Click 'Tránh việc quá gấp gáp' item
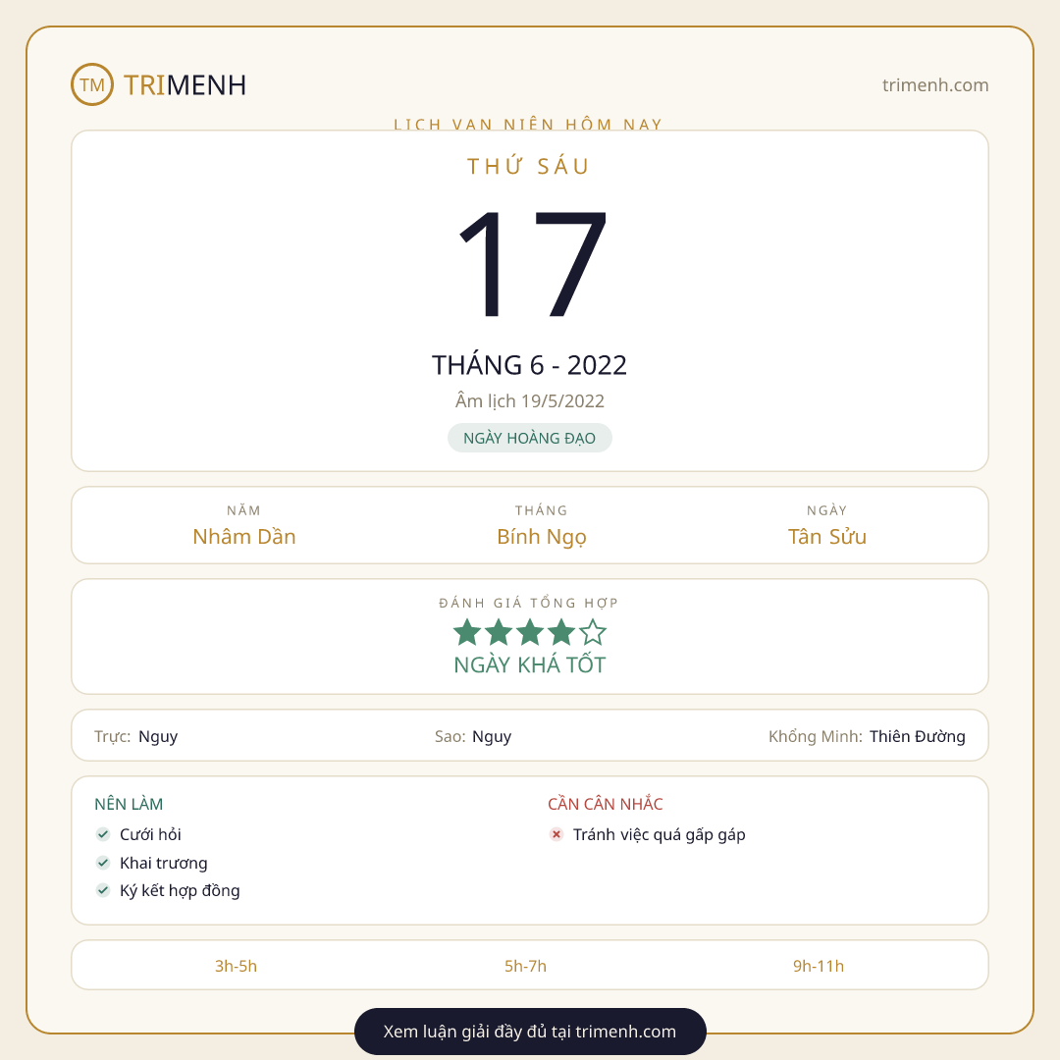Image resolution: width=1060 pixels, height=1060 pixels. click(660, 835)
